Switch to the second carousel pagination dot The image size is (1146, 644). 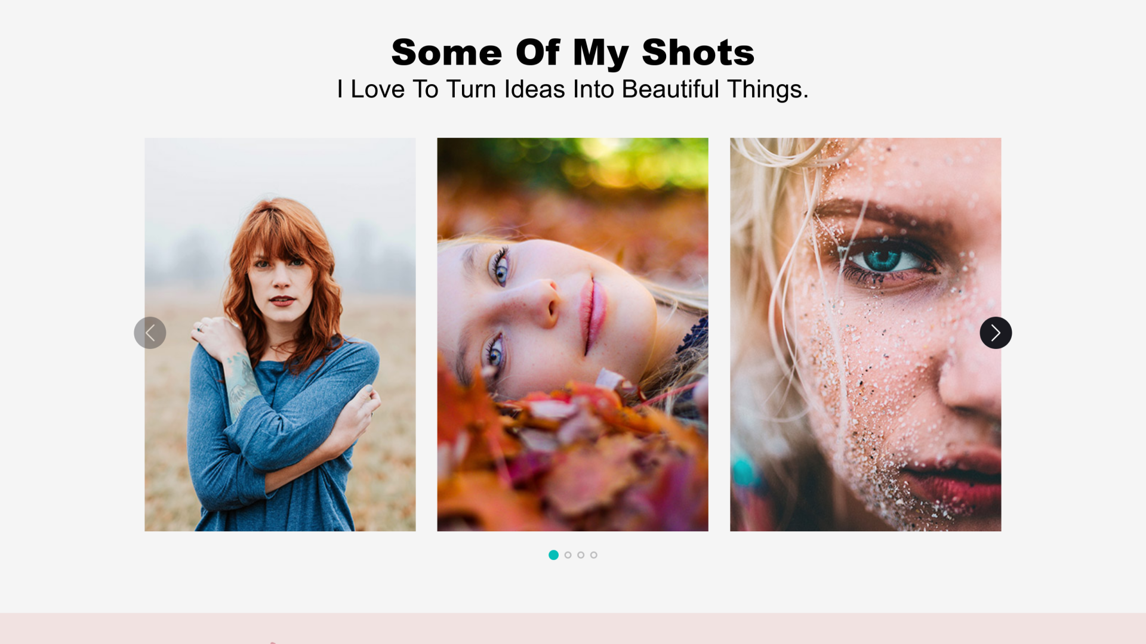click(x=568, y=555)
